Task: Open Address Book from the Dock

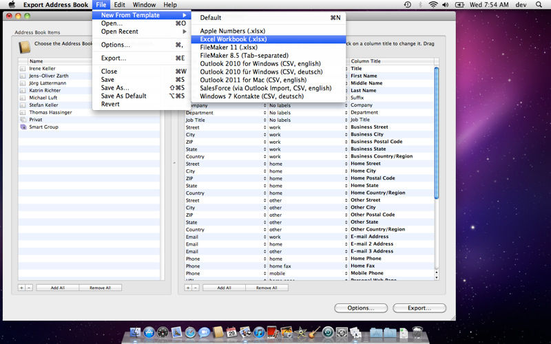Action: click(218, 332)
